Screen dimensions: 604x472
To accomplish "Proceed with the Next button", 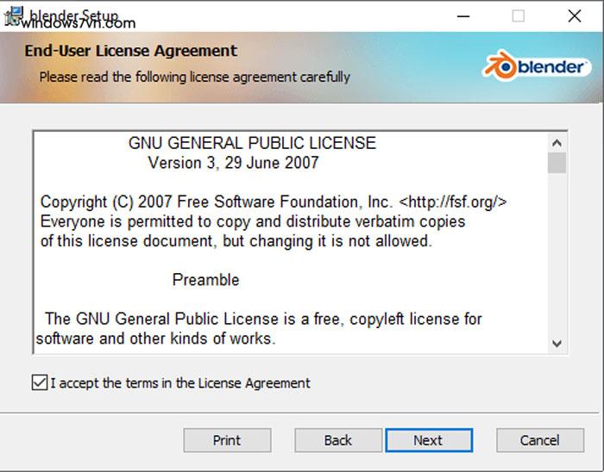I will point(428,440).
